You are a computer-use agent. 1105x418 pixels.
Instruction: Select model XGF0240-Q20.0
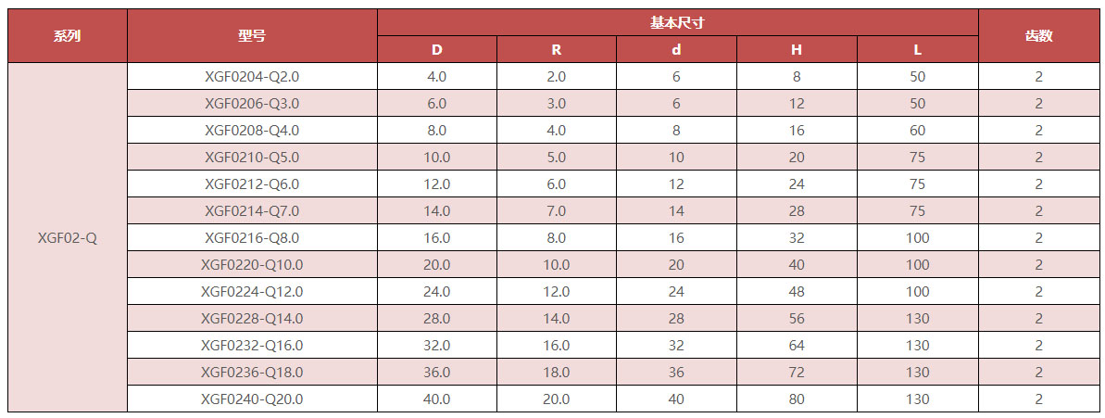252,399
